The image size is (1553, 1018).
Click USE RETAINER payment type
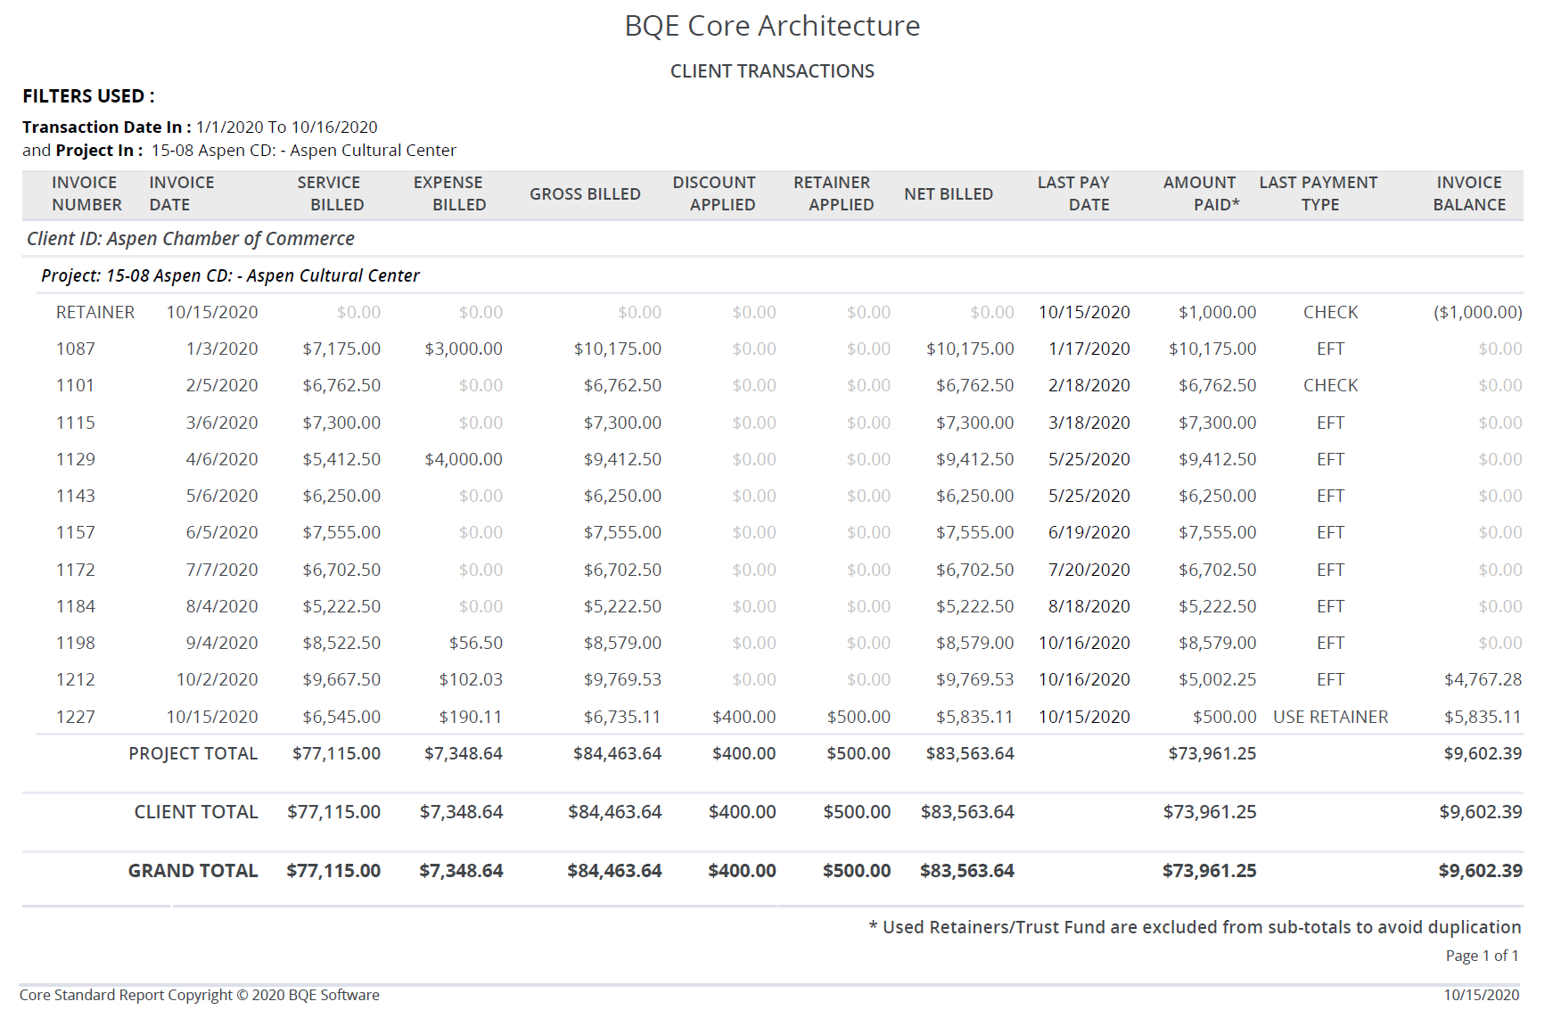[x=1331, y=718]
